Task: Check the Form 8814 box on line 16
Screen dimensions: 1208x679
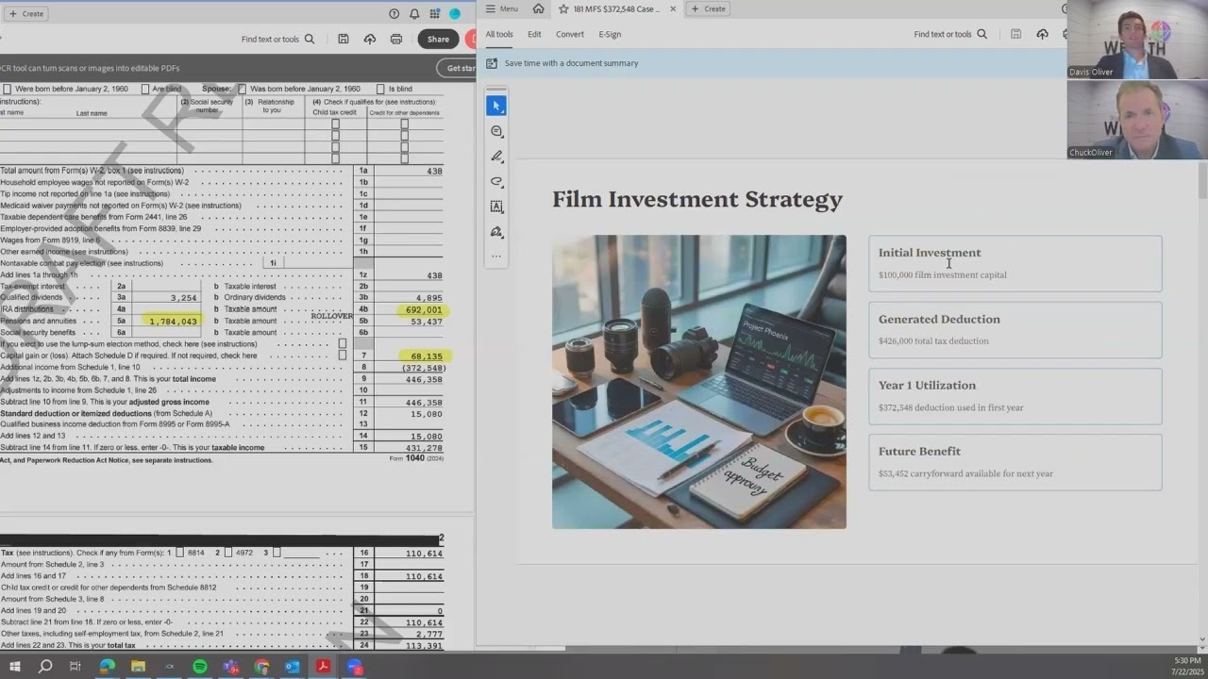Action: (179, 553)
